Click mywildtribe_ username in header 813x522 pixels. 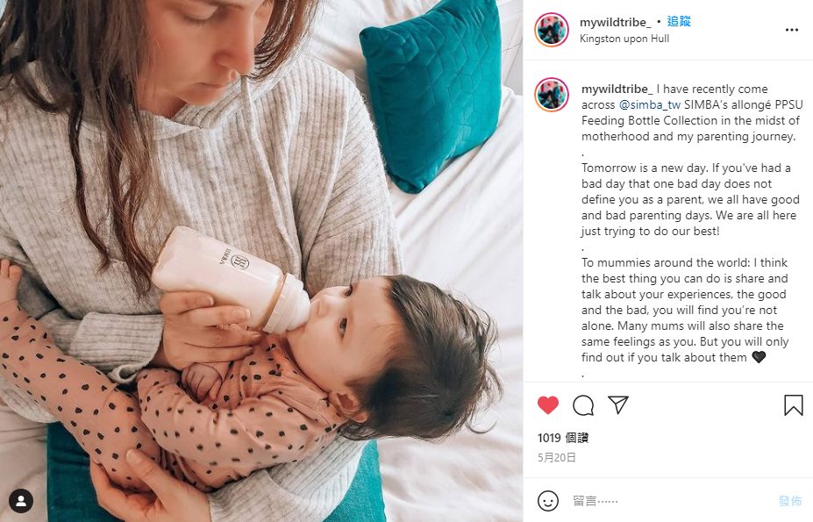tap(616, 22)
